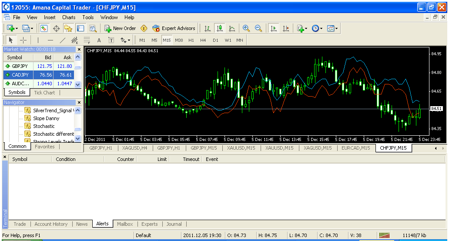Image resolution: width=449 pixels, height=241 pixels.
Task: Select the H4 timeframe button
Action: (x=203, y=40)
